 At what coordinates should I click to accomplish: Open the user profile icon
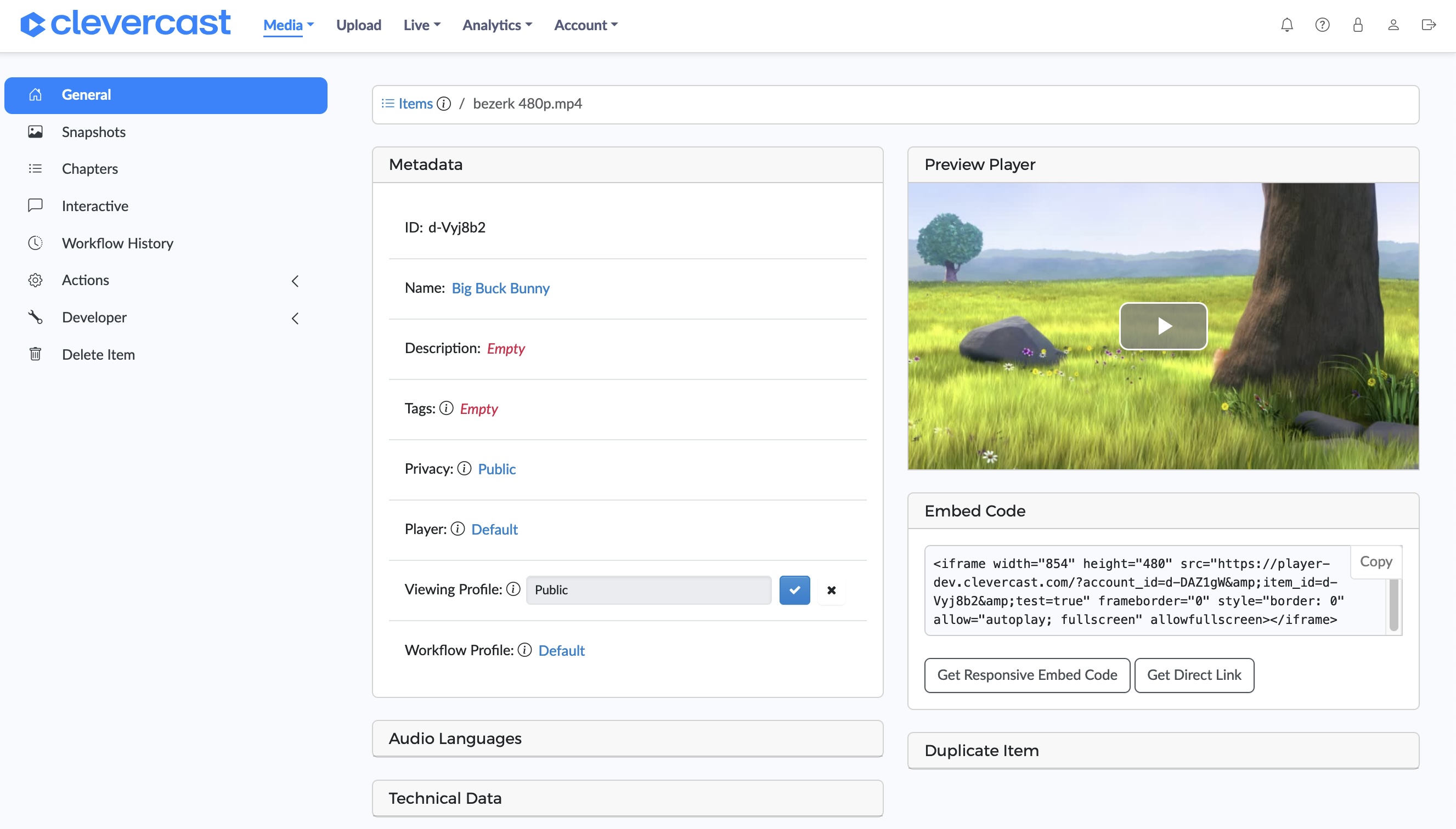(1393, 25)
